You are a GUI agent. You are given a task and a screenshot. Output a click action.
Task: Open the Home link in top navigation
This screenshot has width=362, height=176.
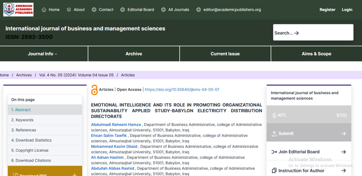coord(54,10)
